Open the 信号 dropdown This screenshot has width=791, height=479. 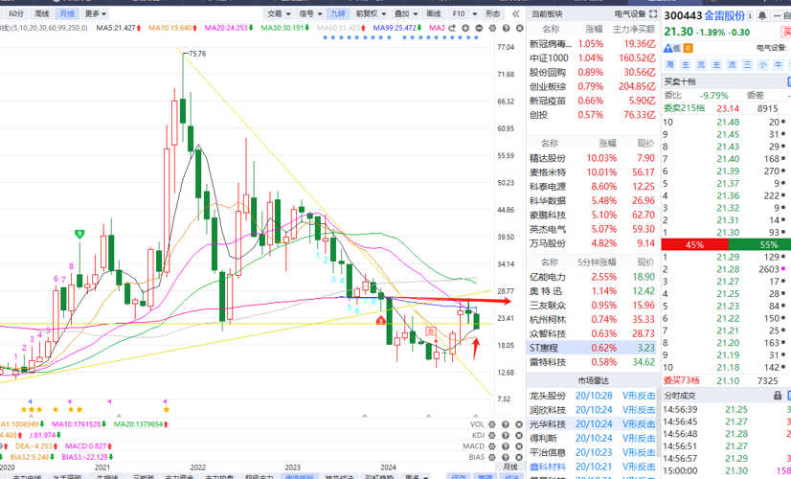310,13
